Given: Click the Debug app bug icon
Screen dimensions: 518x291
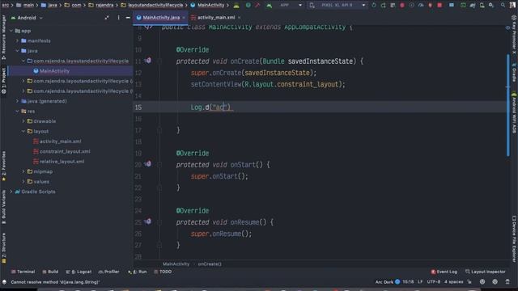Looking at the screenshot, I should (x=402, y=5).
